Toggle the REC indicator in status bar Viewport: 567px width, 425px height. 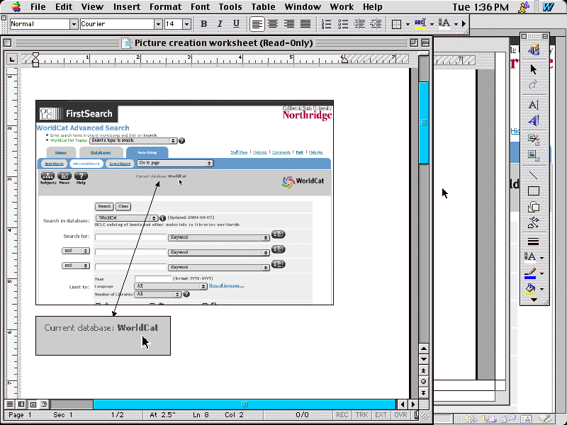pyautogui.click(x=342, y=415)
